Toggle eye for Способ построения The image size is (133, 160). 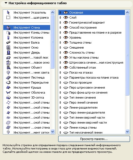tap(66, 27)
